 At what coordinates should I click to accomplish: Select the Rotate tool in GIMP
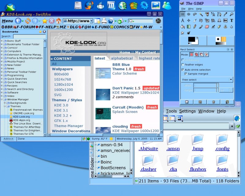click(x=201, y=21)
